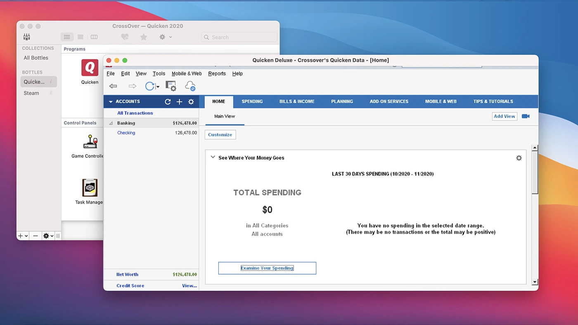Click the video camera help icon
The image size is (578, 325).
pyautogui.click(x=526, y=116)
